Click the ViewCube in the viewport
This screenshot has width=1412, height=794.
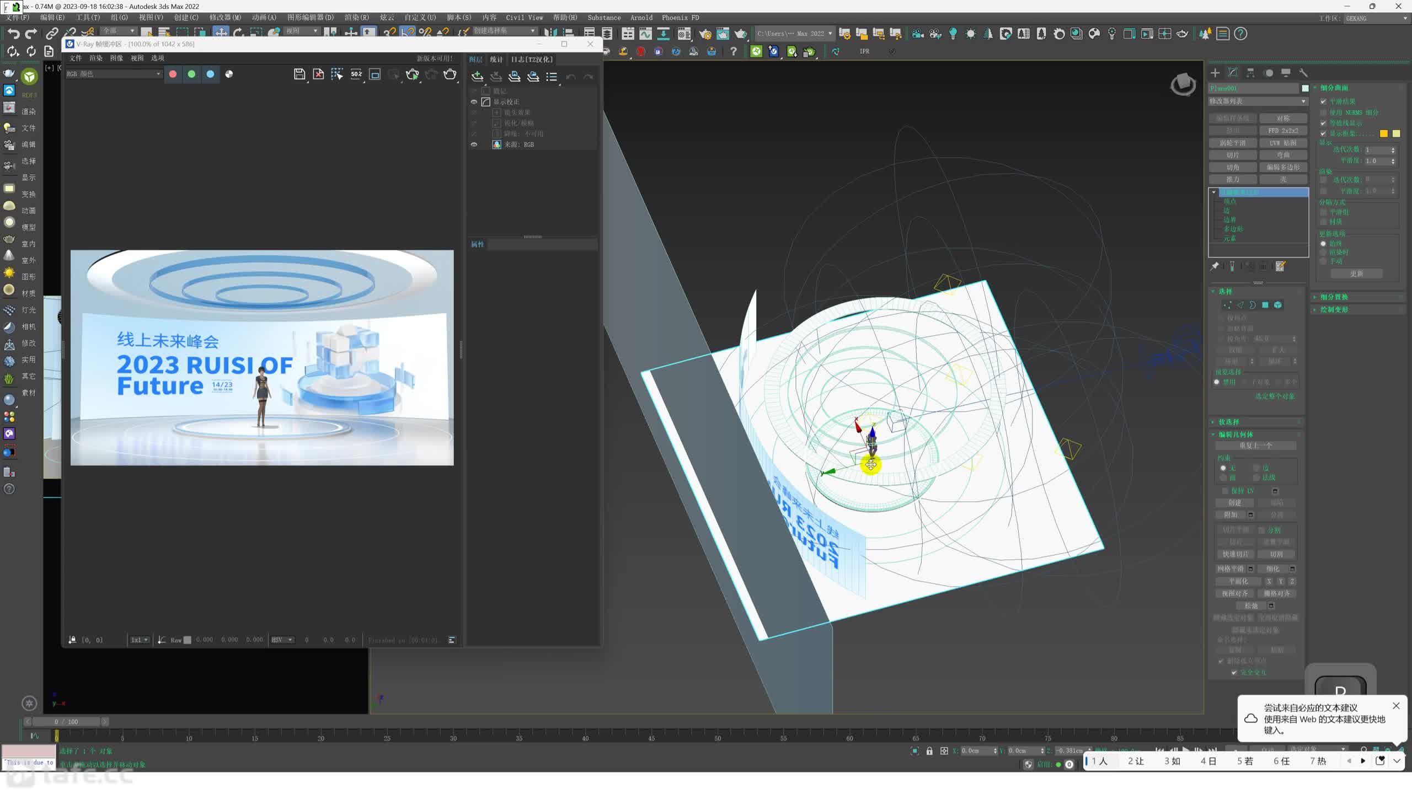click(1183, 84)
